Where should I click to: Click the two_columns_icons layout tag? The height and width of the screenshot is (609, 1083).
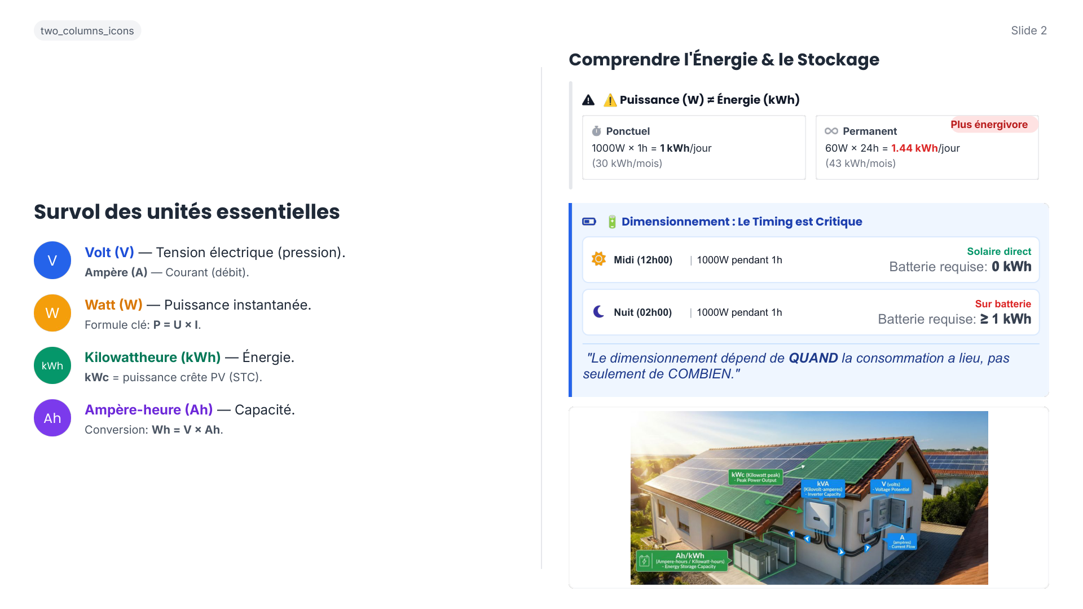(87, 30)
